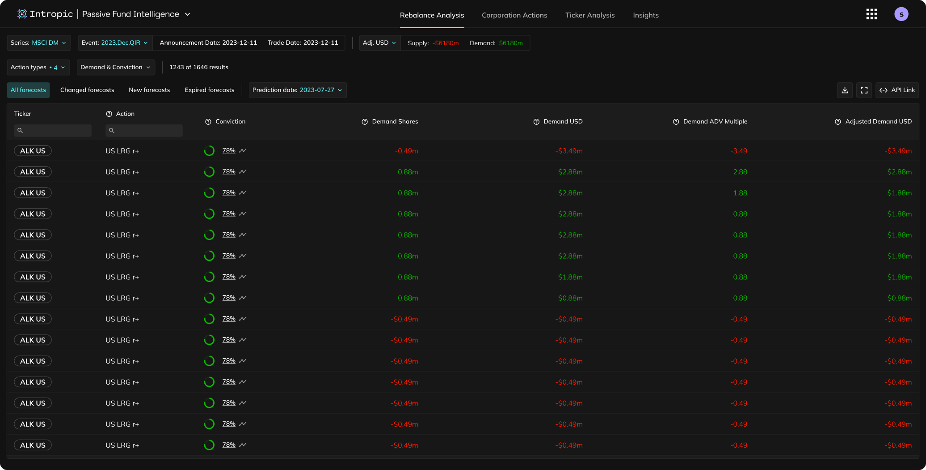Go to the Ticker Analysis tab

[x=590, y=15]
